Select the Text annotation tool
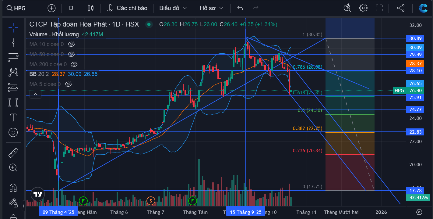 13,117
